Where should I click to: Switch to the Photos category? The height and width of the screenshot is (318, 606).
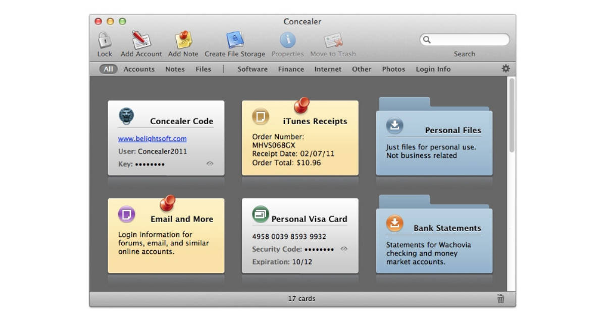[x=393, y=69]
